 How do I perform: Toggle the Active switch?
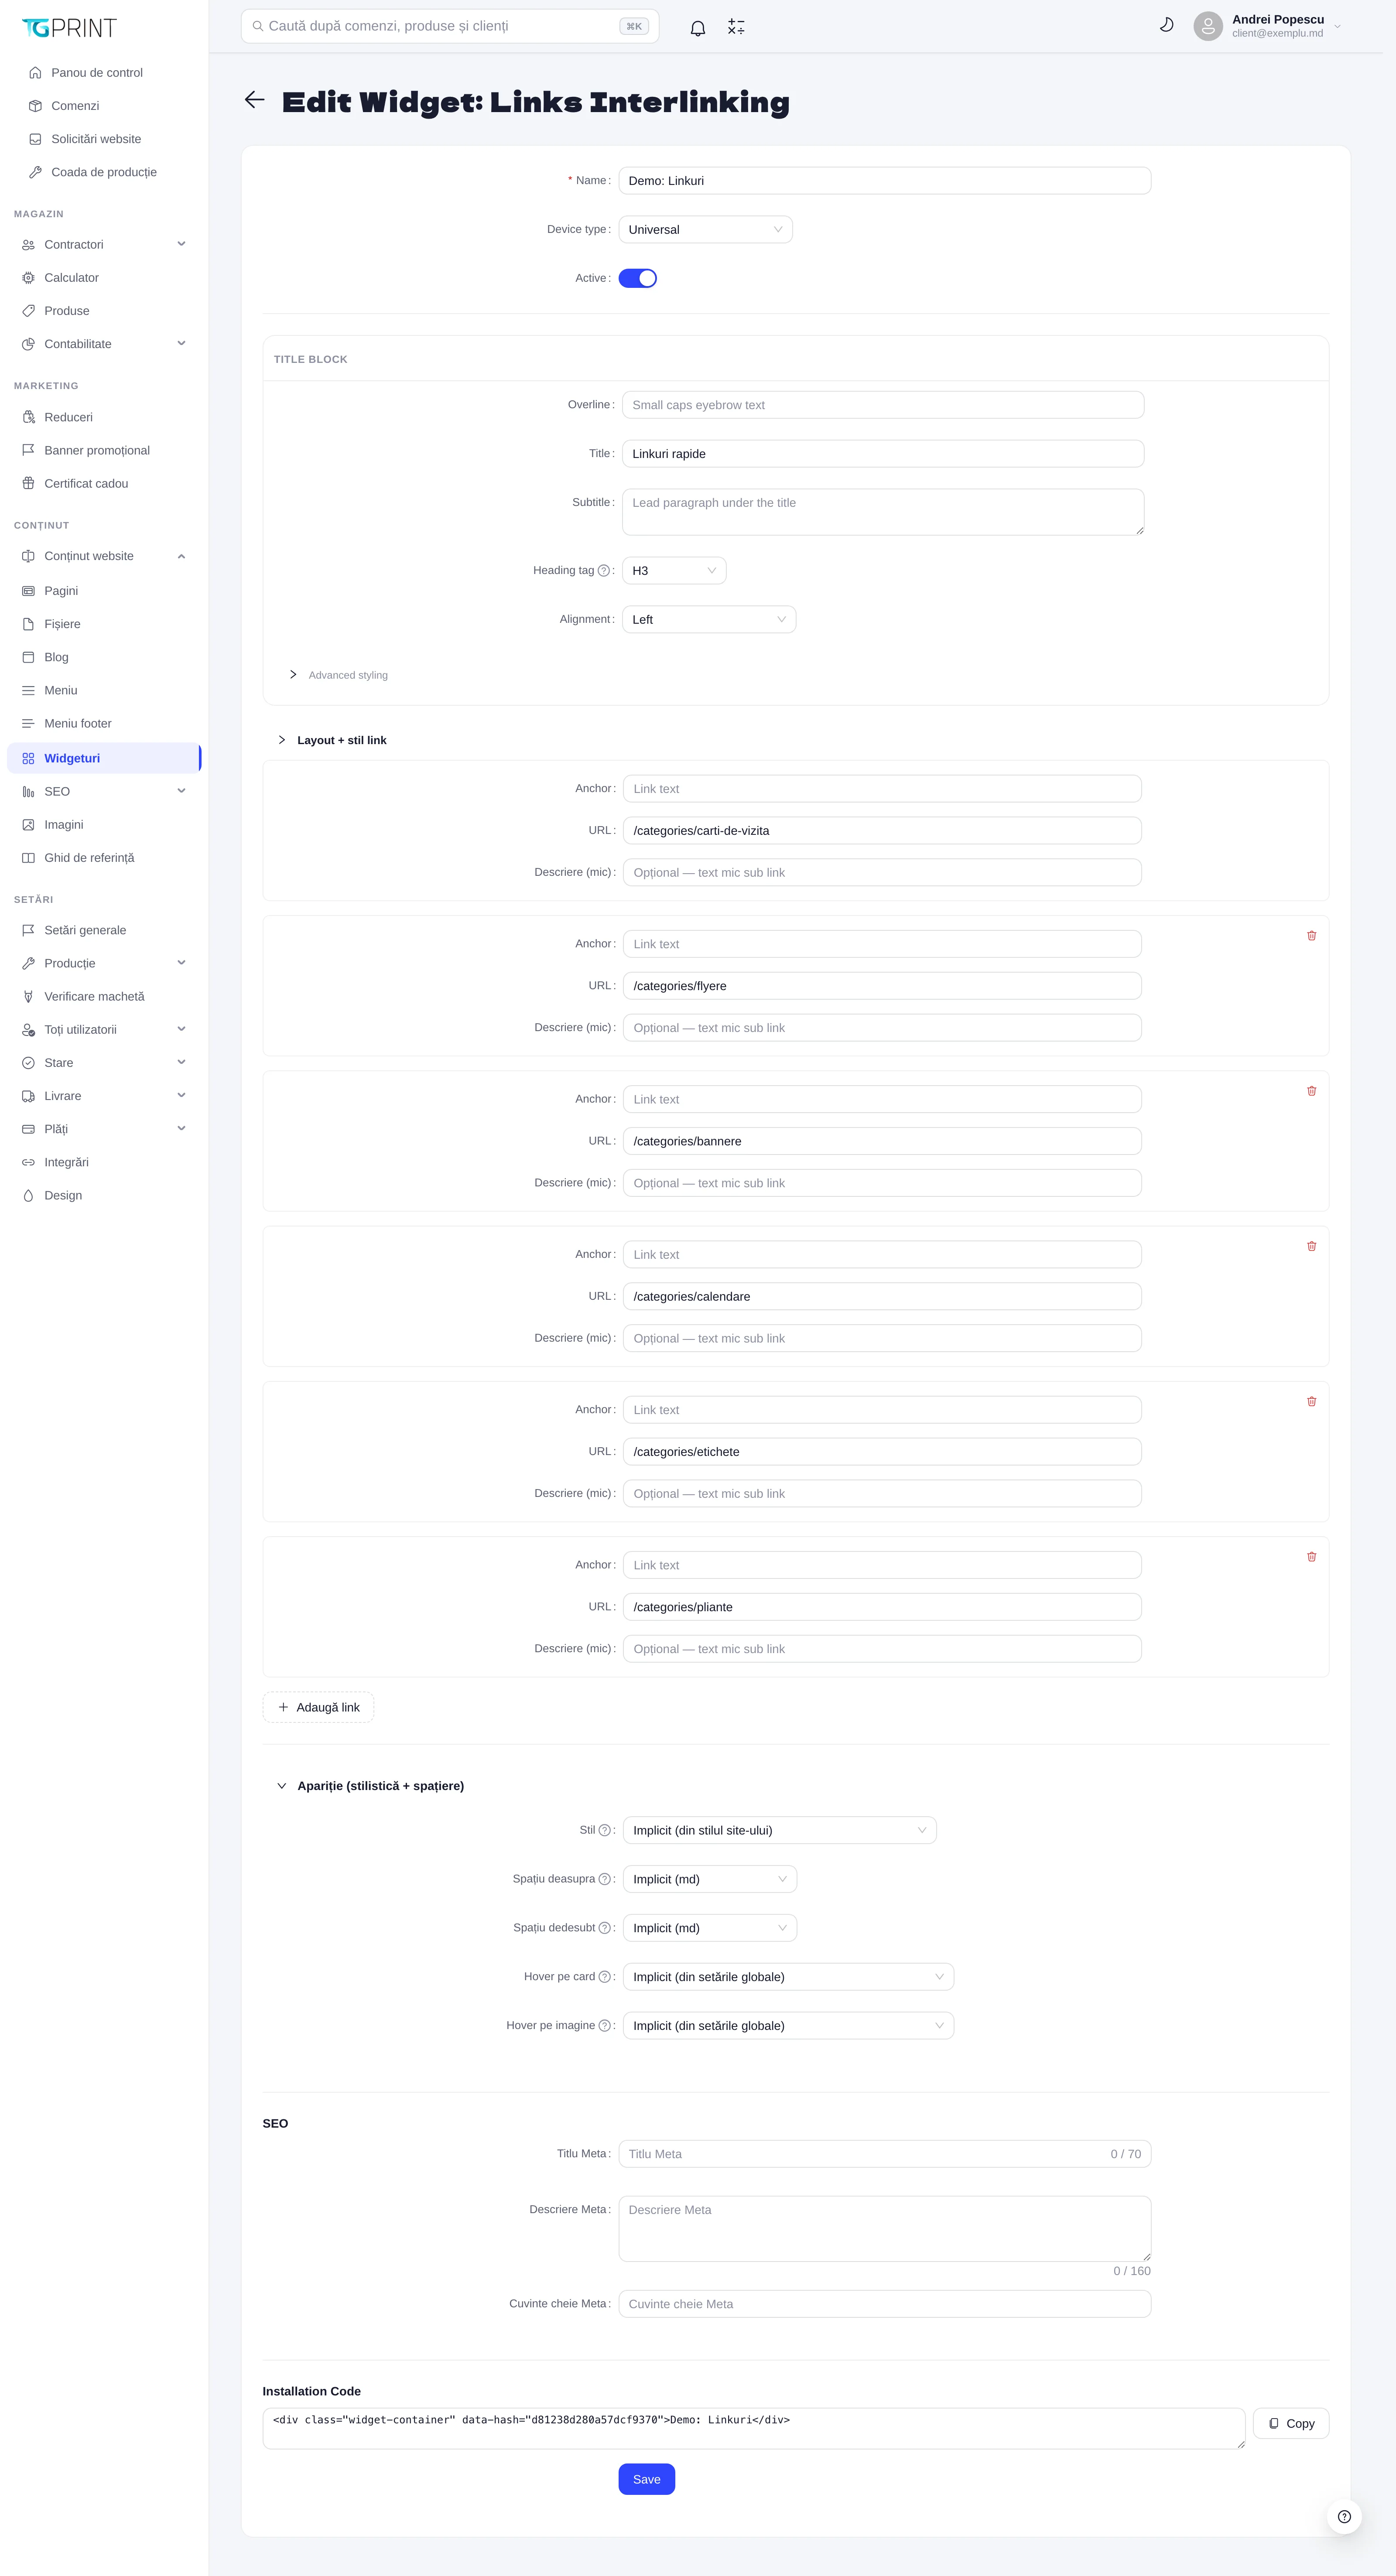(x=637, y=278)
